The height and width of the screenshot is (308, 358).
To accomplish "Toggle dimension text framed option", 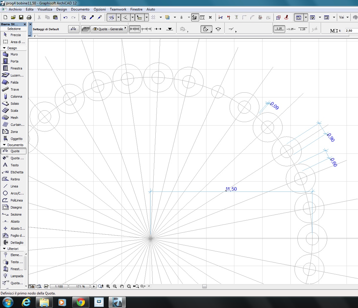I will coord(302,29).
